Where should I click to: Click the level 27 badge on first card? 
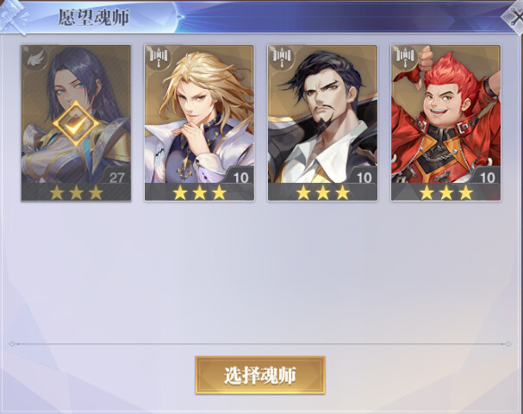[x=116, y=177]
